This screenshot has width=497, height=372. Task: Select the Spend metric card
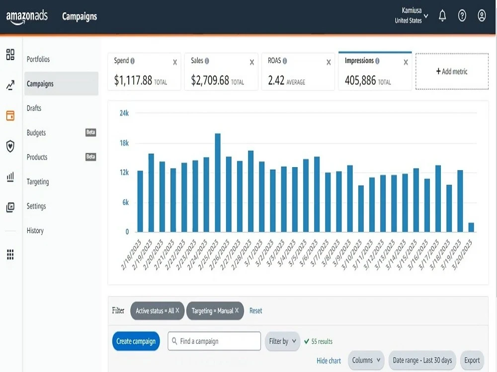pyautogui.click(x=144, y=71)
